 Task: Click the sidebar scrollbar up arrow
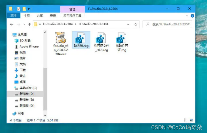coord(45,32)
